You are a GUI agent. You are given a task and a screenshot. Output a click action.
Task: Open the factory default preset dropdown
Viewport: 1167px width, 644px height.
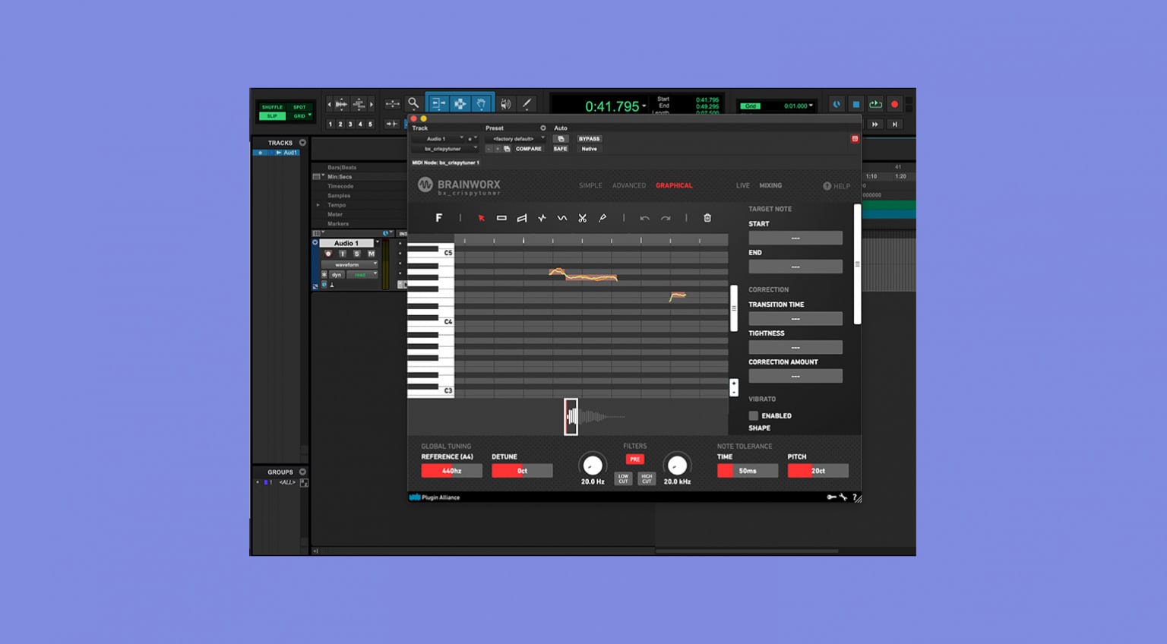click(516, 139)
